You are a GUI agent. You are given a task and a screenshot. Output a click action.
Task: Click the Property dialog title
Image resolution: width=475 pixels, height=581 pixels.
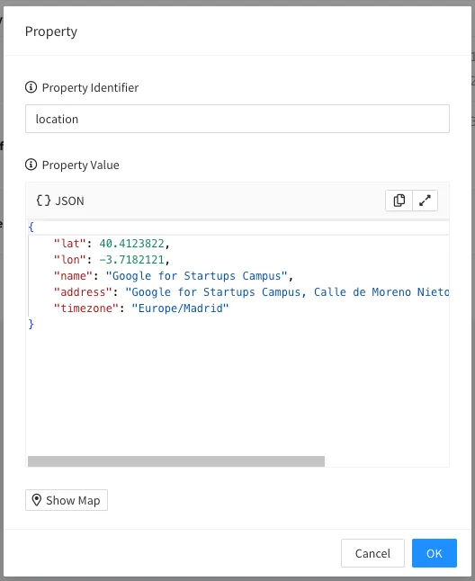point(51,31)
